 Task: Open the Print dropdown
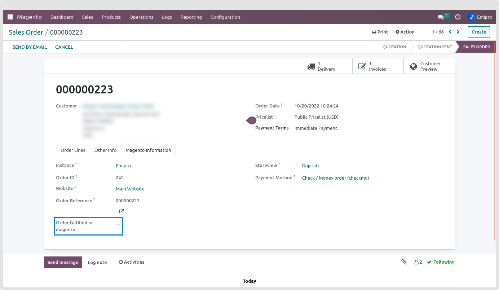tap(380, 32)
